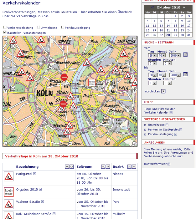This screenshot has height=219, width=196.
Task: Open the Orgatec 2010 entry
Action: tap(29, 189)
